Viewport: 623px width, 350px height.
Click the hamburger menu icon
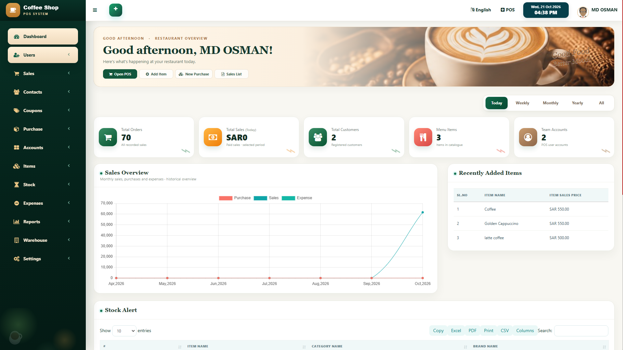pyautogui.click(x=95, y=10)
